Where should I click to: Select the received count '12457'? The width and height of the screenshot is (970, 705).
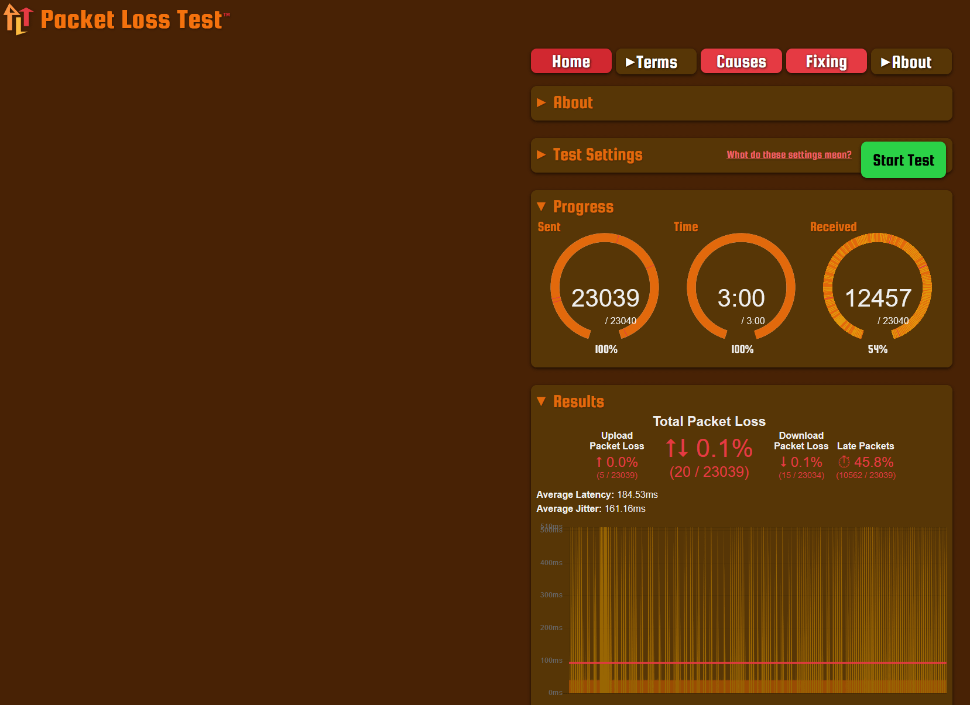pos(878,298)
